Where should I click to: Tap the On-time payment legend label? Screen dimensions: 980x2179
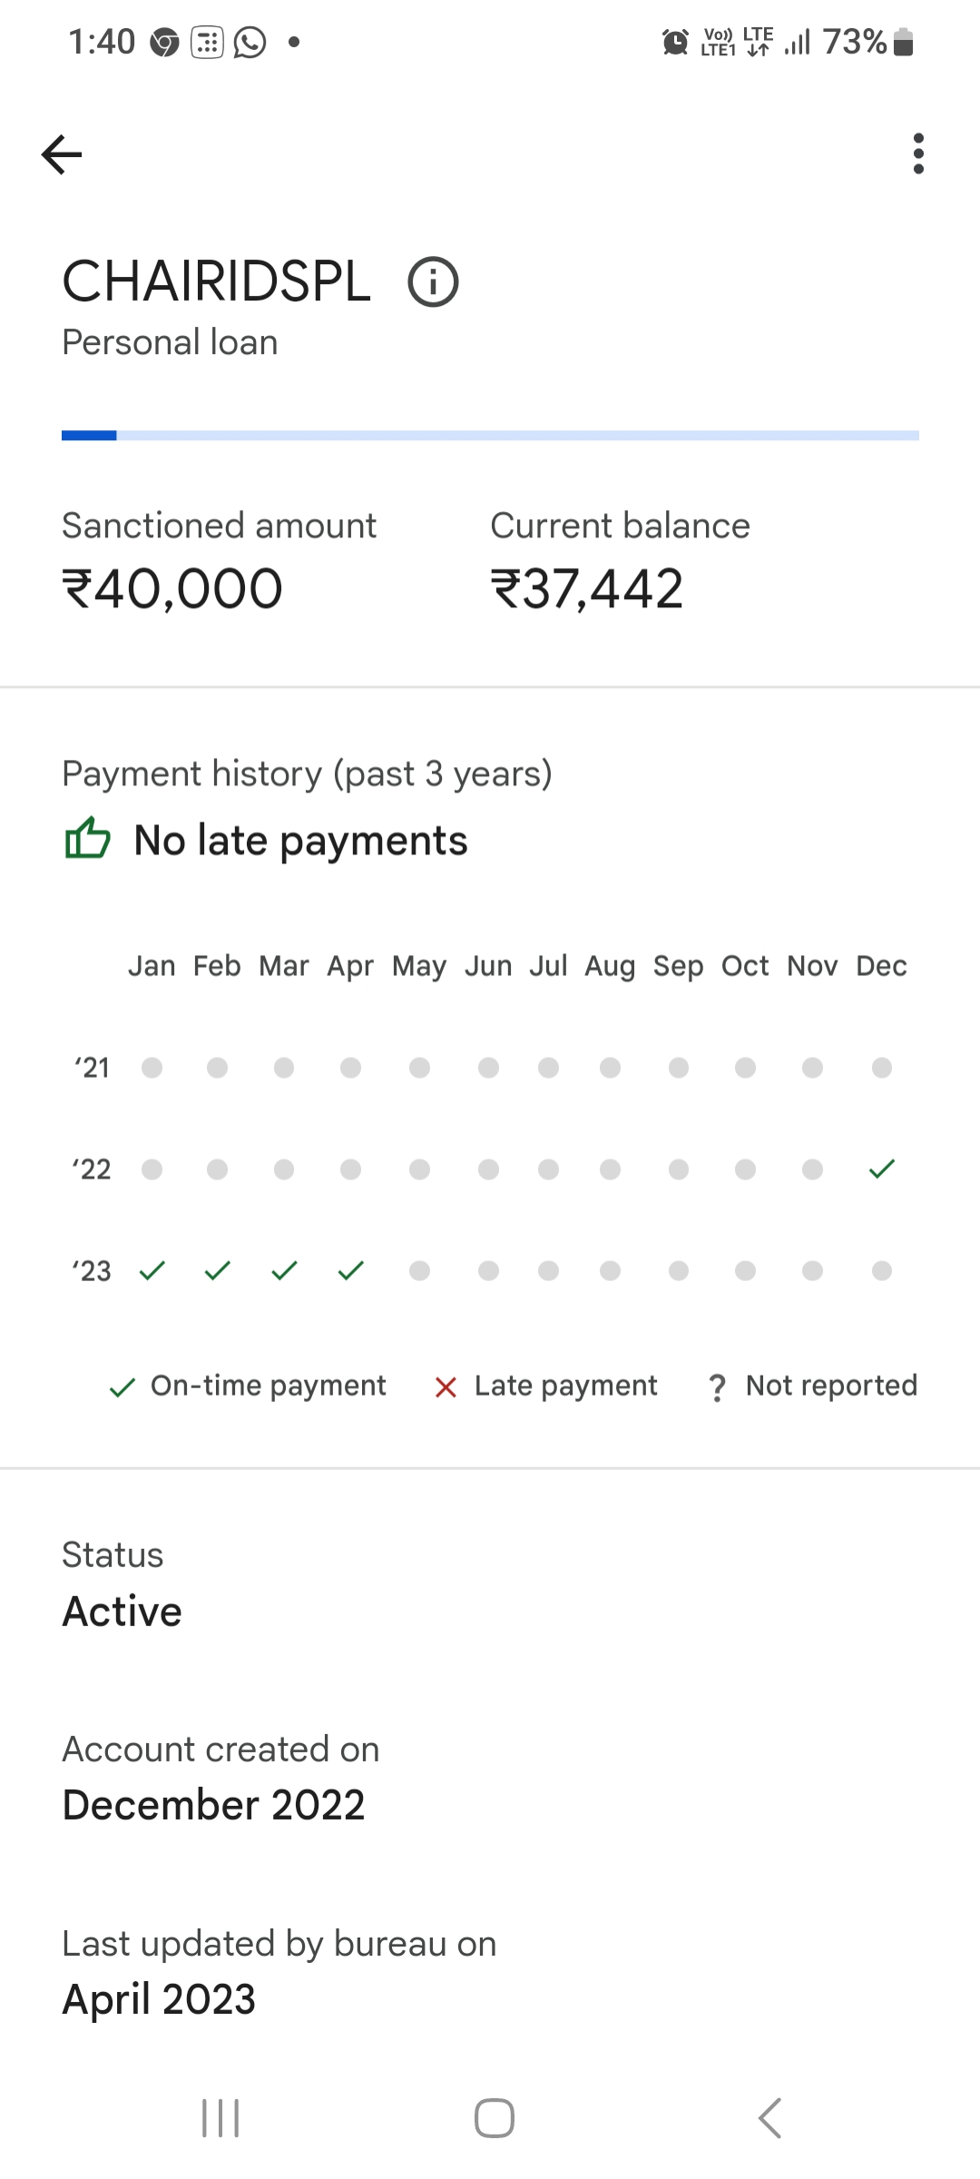coord(268,1385)
